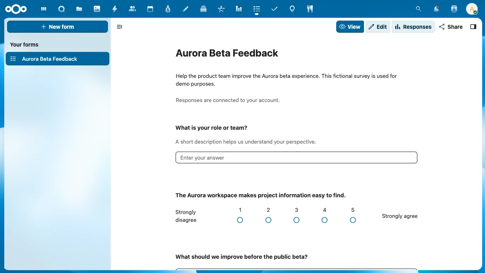Select rating 2 radio button
Image resolution: width=485 pixels, height=273 pixels.
click(x=268, y=220)
